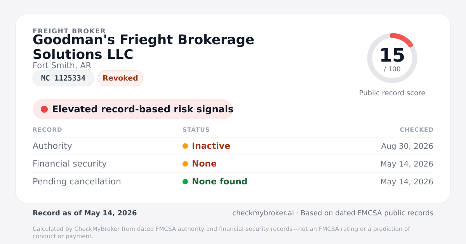Click the Goodman's Frieght Brokerage Solutions title
Image resolution: width=466 pixels, height=244 pixels.
143,47
